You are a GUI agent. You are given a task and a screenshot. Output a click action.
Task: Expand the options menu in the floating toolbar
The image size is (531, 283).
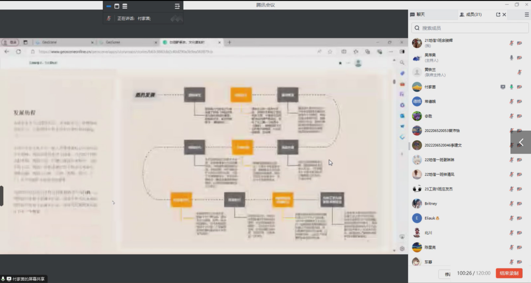tap(177, 6)
